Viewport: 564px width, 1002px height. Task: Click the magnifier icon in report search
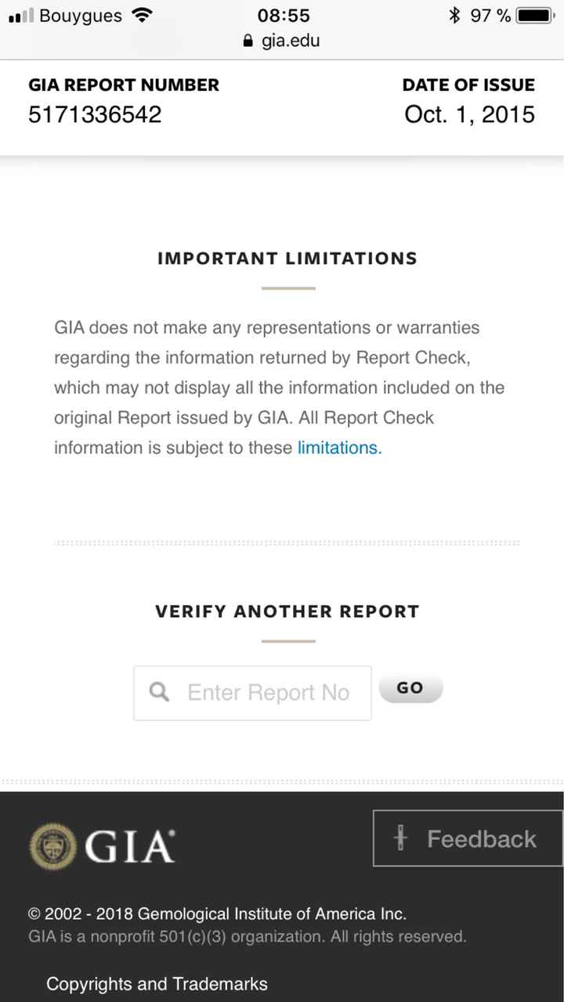coord(159,692)
